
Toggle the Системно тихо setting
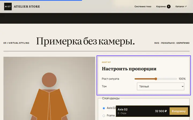coord(143,6)
